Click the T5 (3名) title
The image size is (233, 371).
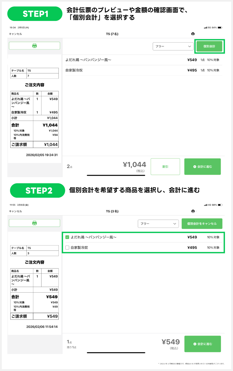pyautogui.click(x=112, y=211)
